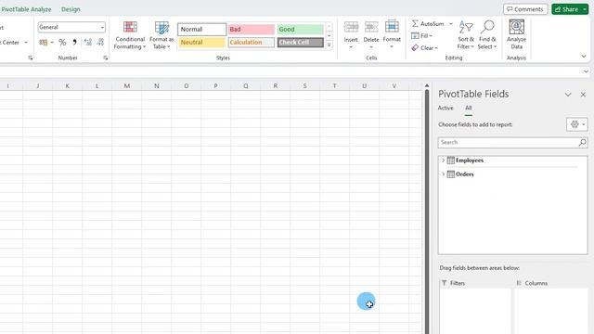
Task: Click the Share button
Action: [x=567, y=9]
